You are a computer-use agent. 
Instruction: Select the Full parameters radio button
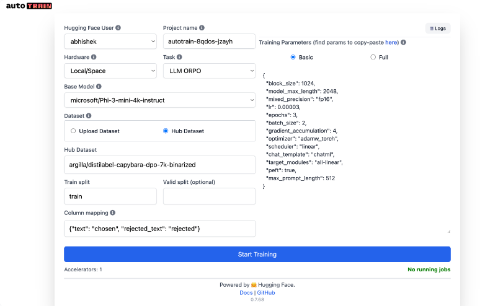(x=373, y=57)
